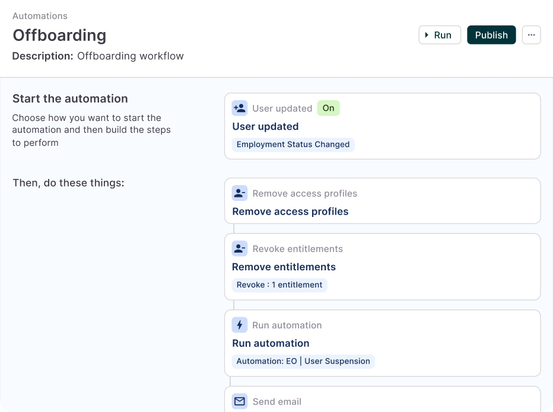
Task: Click the Revoke entitlements person icon
Action: tap(239, 248)
